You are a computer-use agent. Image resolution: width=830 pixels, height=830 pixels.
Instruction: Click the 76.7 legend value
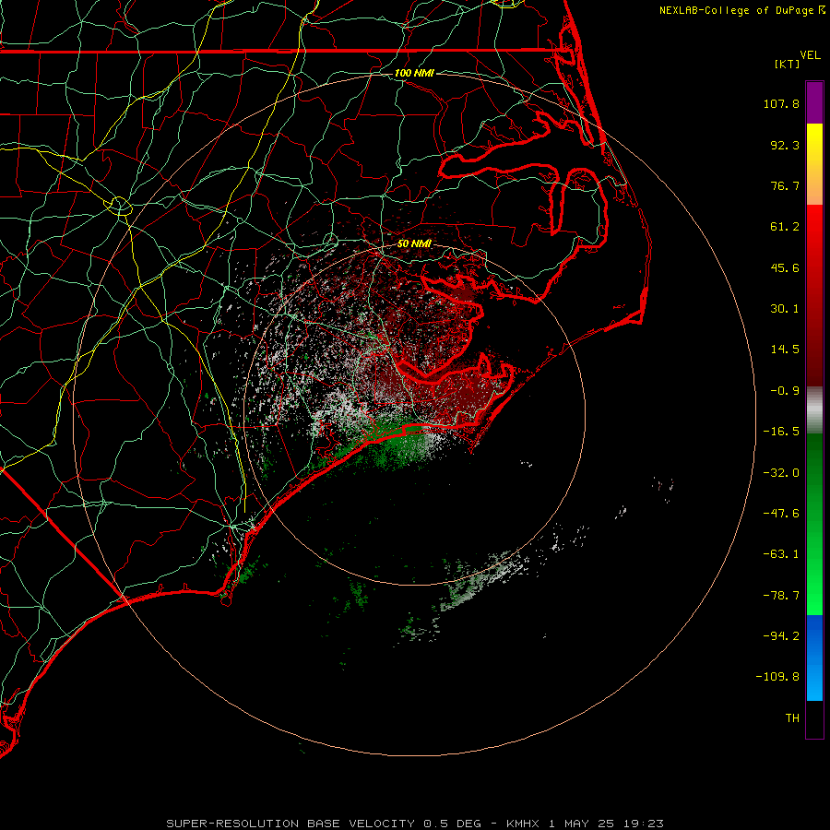coord(785,185)
